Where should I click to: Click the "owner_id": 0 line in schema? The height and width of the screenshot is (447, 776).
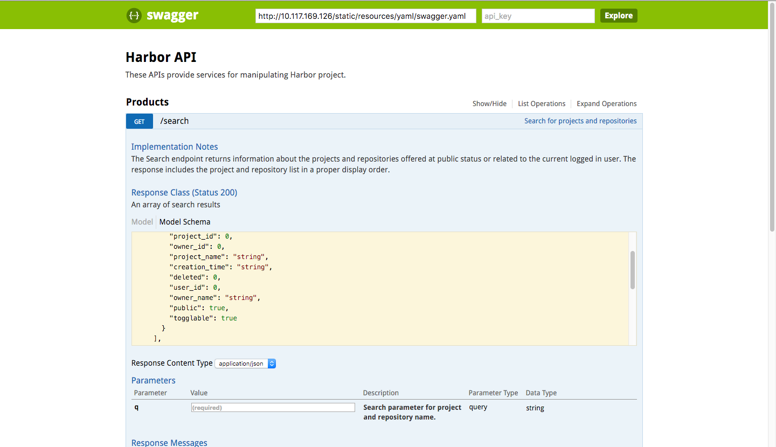click(197, 247)
